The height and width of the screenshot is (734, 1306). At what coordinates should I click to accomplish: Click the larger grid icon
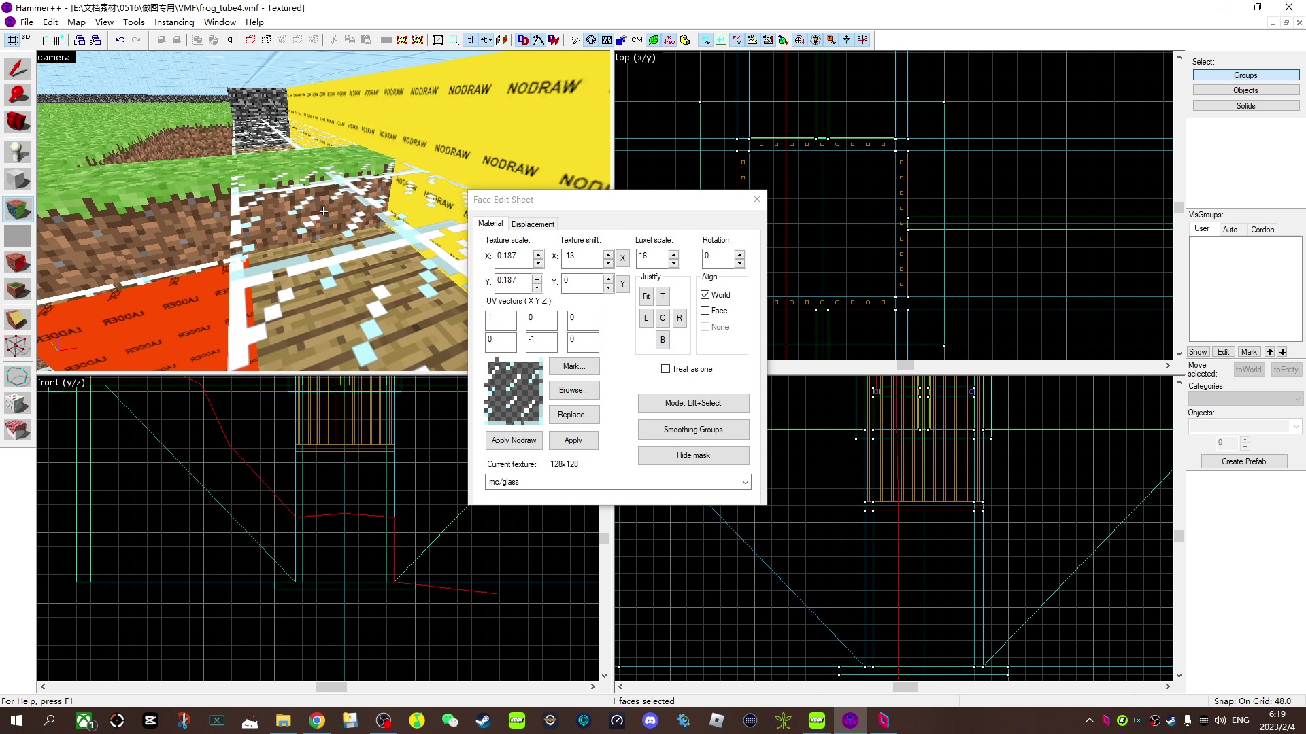click(x=57, y=40)
